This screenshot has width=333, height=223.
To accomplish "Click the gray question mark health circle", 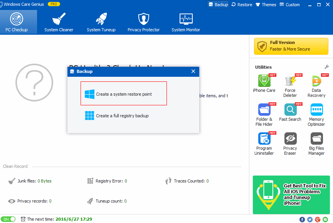I will (x=34, y=83).
